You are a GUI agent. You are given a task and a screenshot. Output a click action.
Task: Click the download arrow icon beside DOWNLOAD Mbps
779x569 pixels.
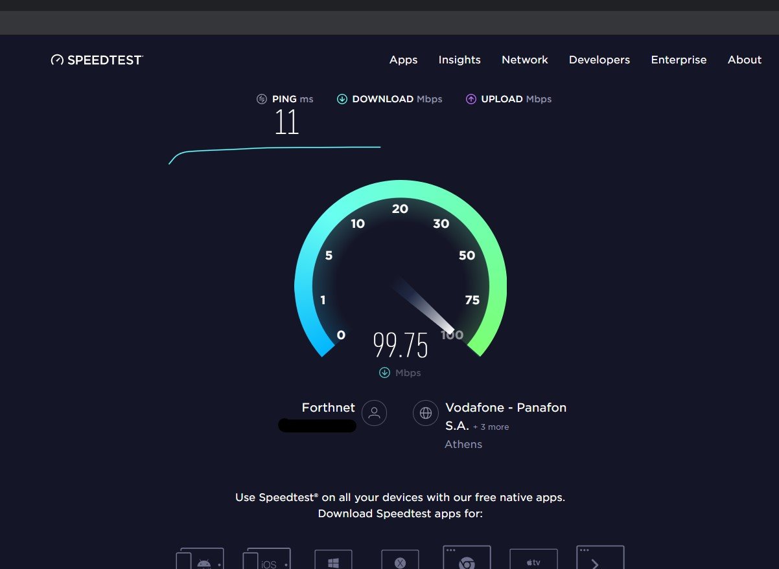tap(342, 99)
